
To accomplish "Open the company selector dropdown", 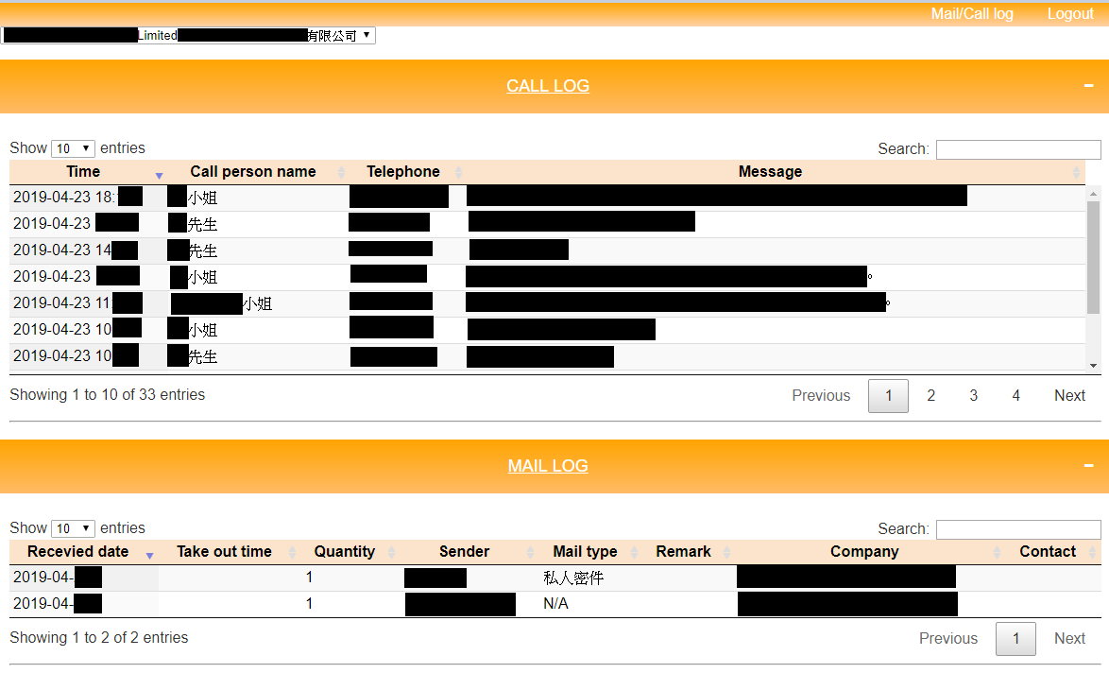I will click(188, 36).
